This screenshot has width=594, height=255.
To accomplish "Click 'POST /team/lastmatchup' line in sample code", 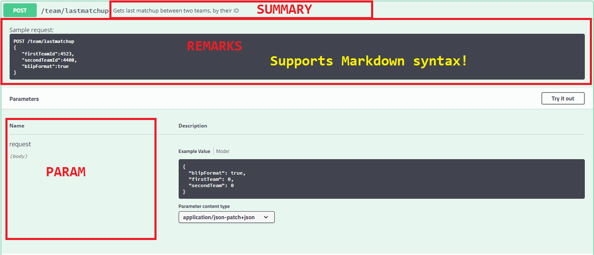I will pos(44,41).
